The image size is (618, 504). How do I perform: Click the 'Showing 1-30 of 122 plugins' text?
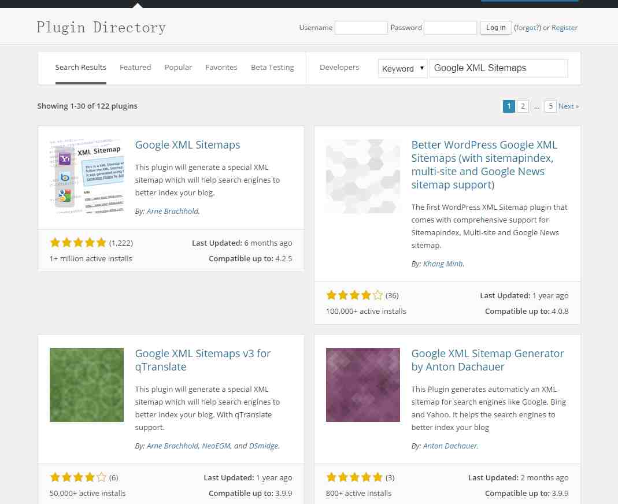pos(87,106)
